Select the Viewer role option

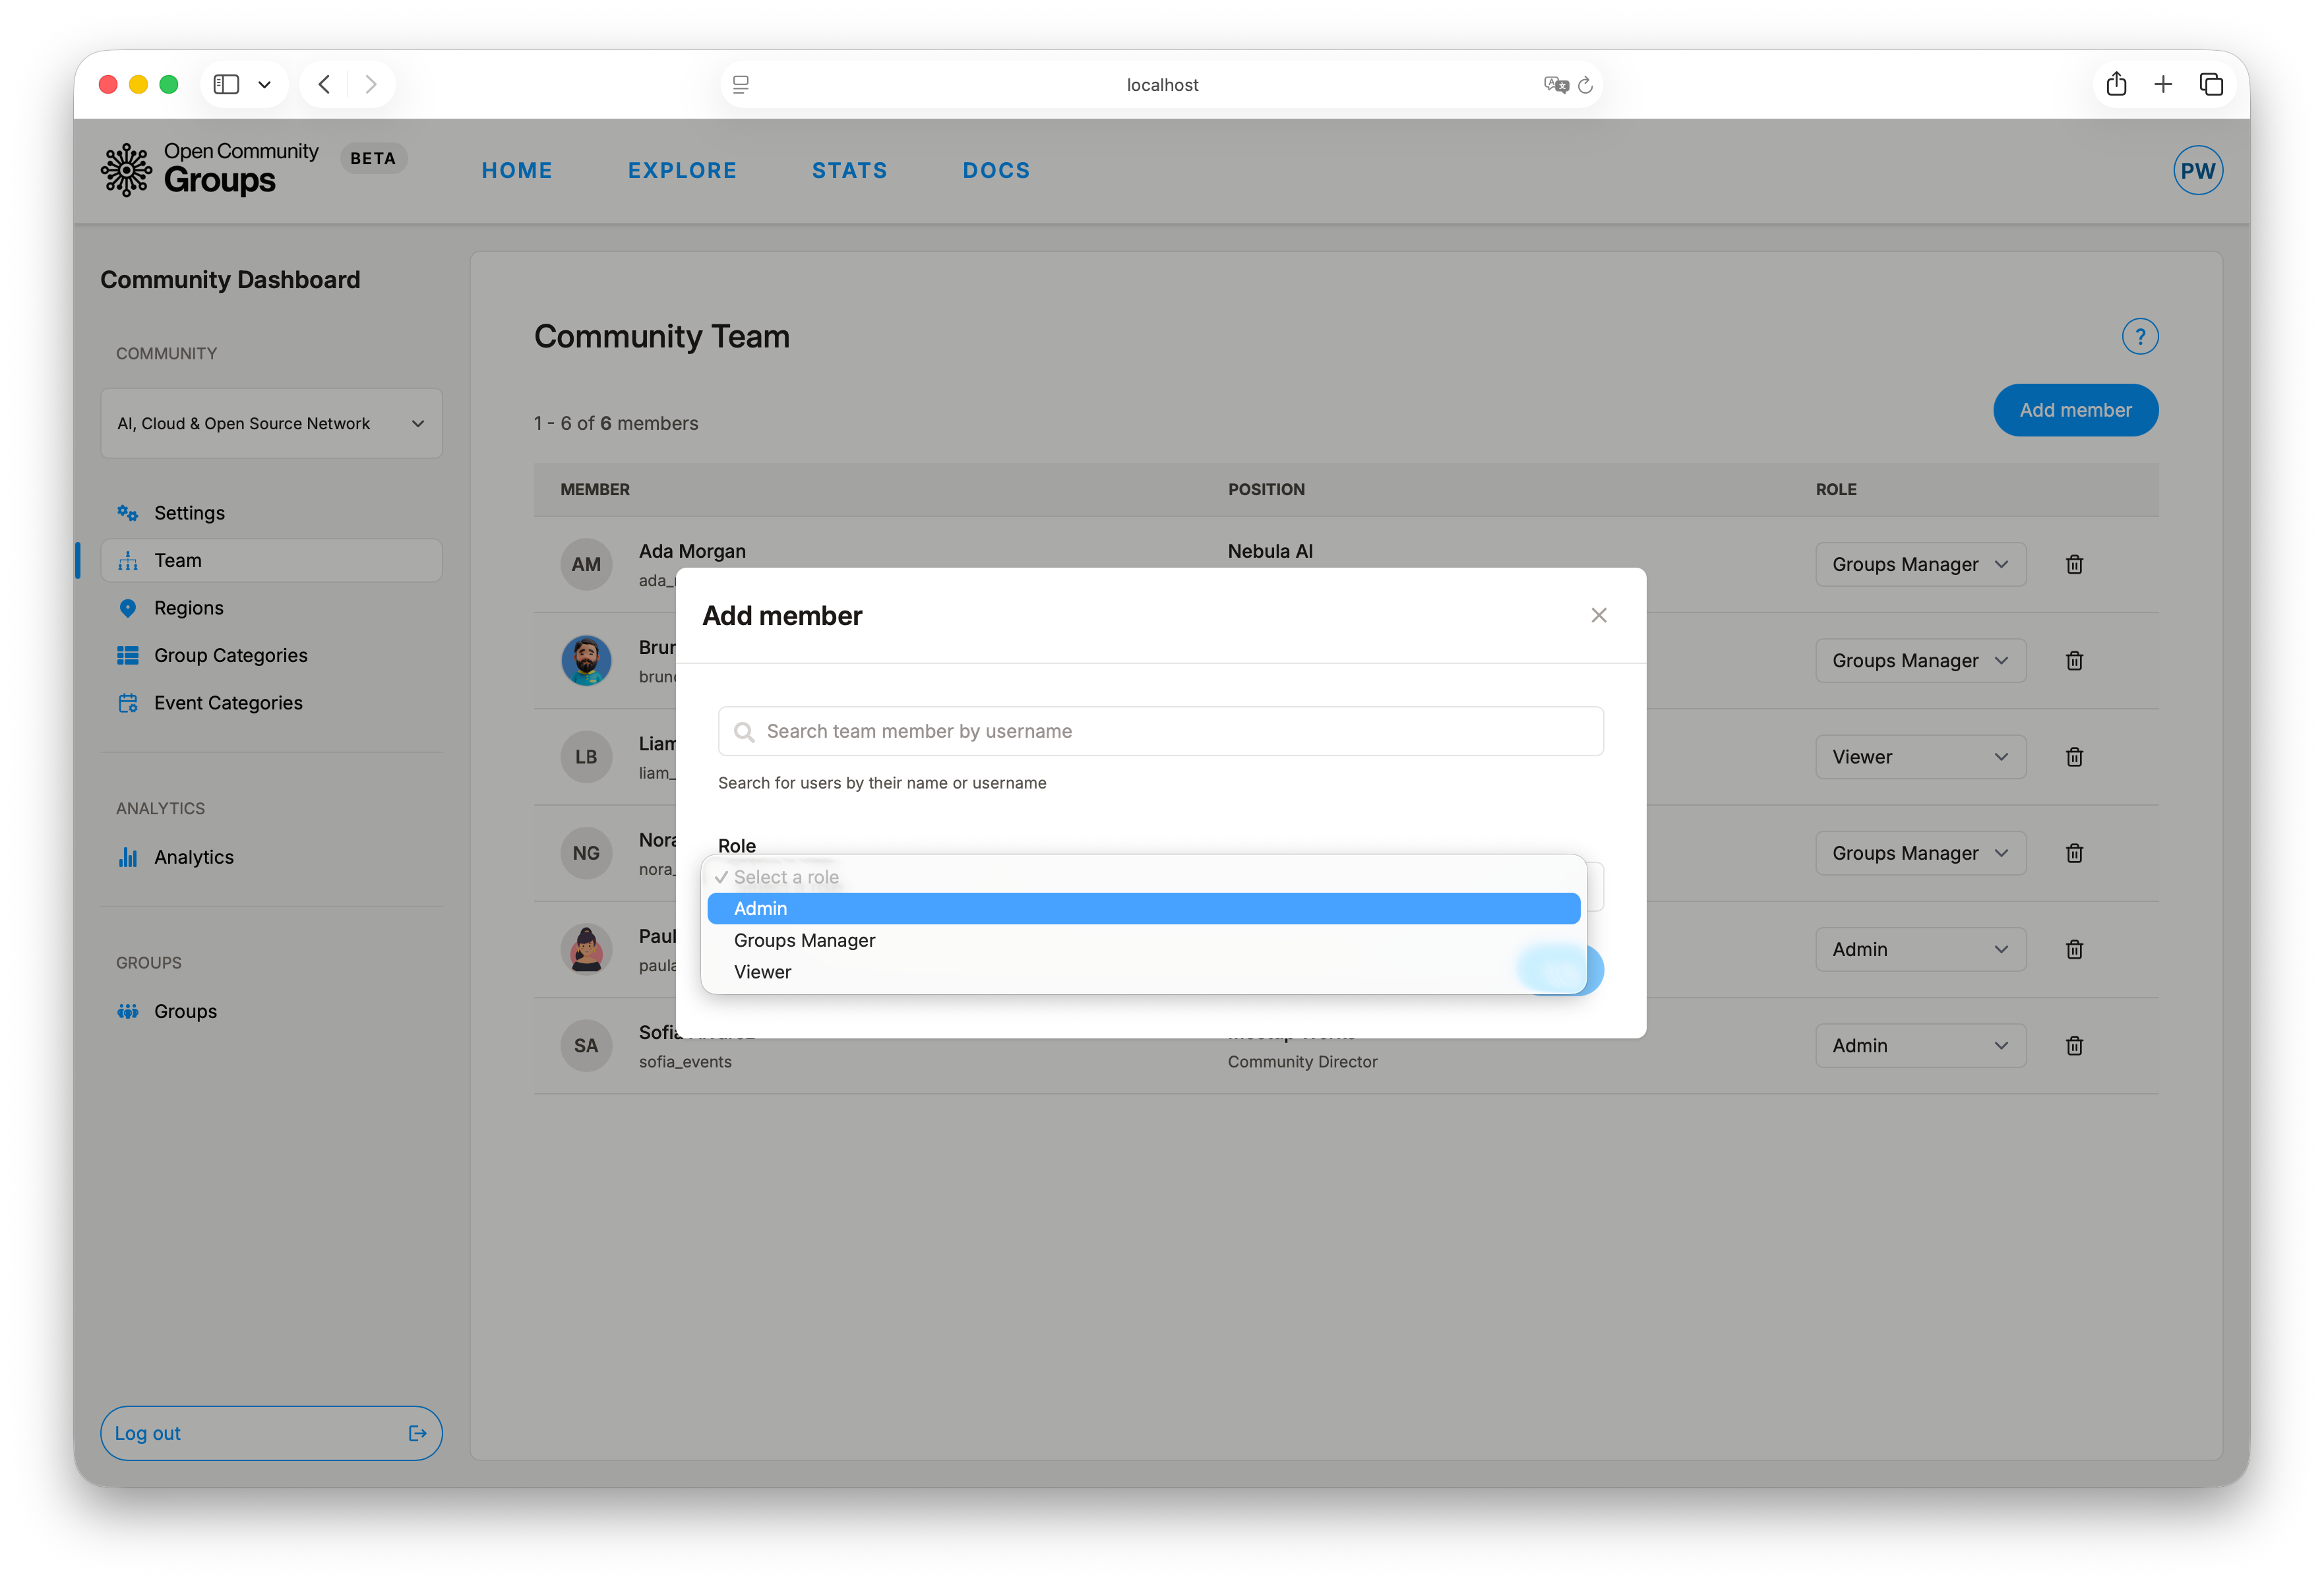click(x=1143, y=972)
